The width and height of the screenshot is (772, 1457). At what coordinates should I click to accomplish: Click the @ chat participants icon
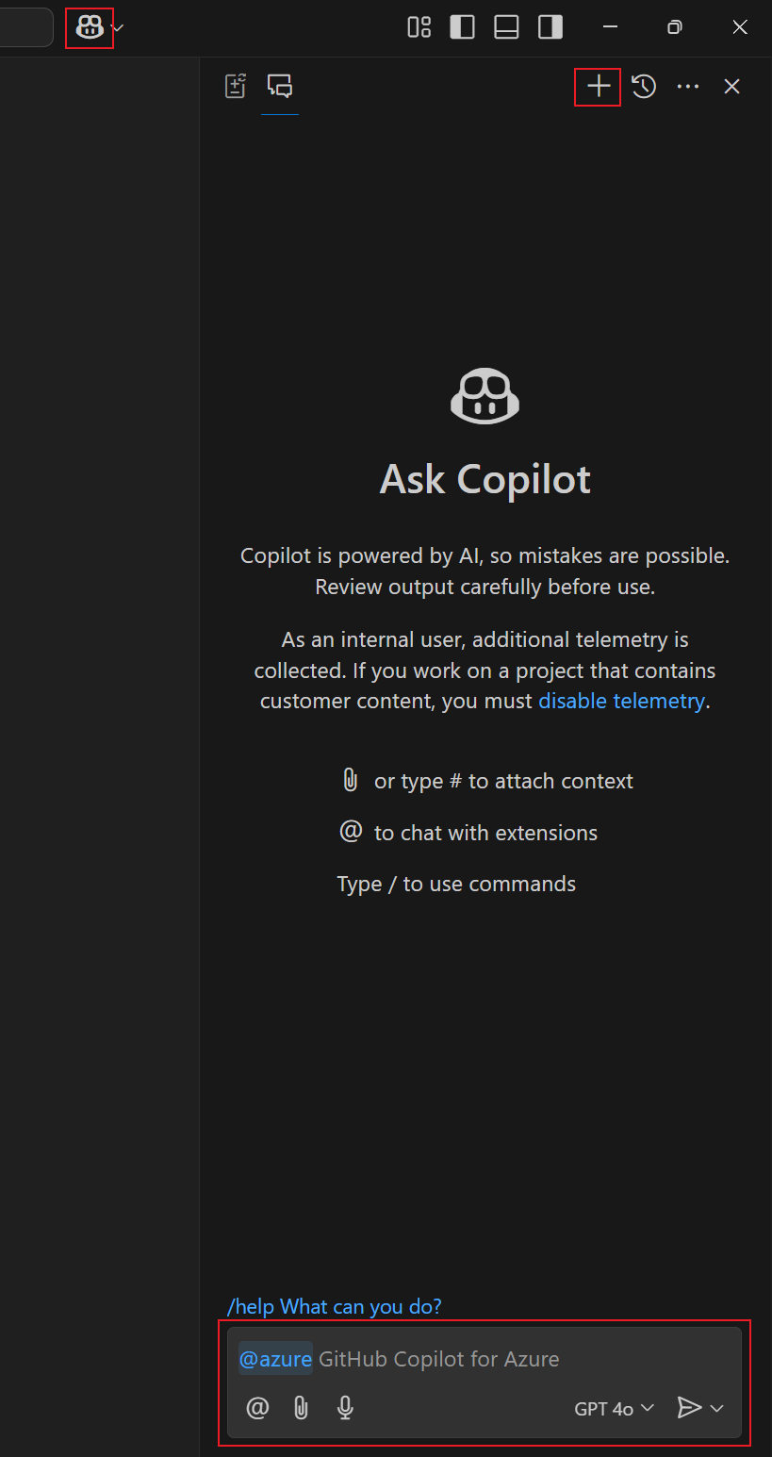point(257,1408)
